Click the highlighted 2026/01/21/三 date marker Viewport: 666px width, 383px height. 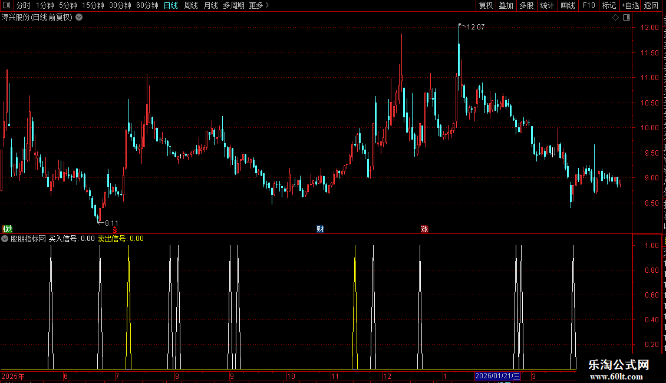[x=497, y=376]
